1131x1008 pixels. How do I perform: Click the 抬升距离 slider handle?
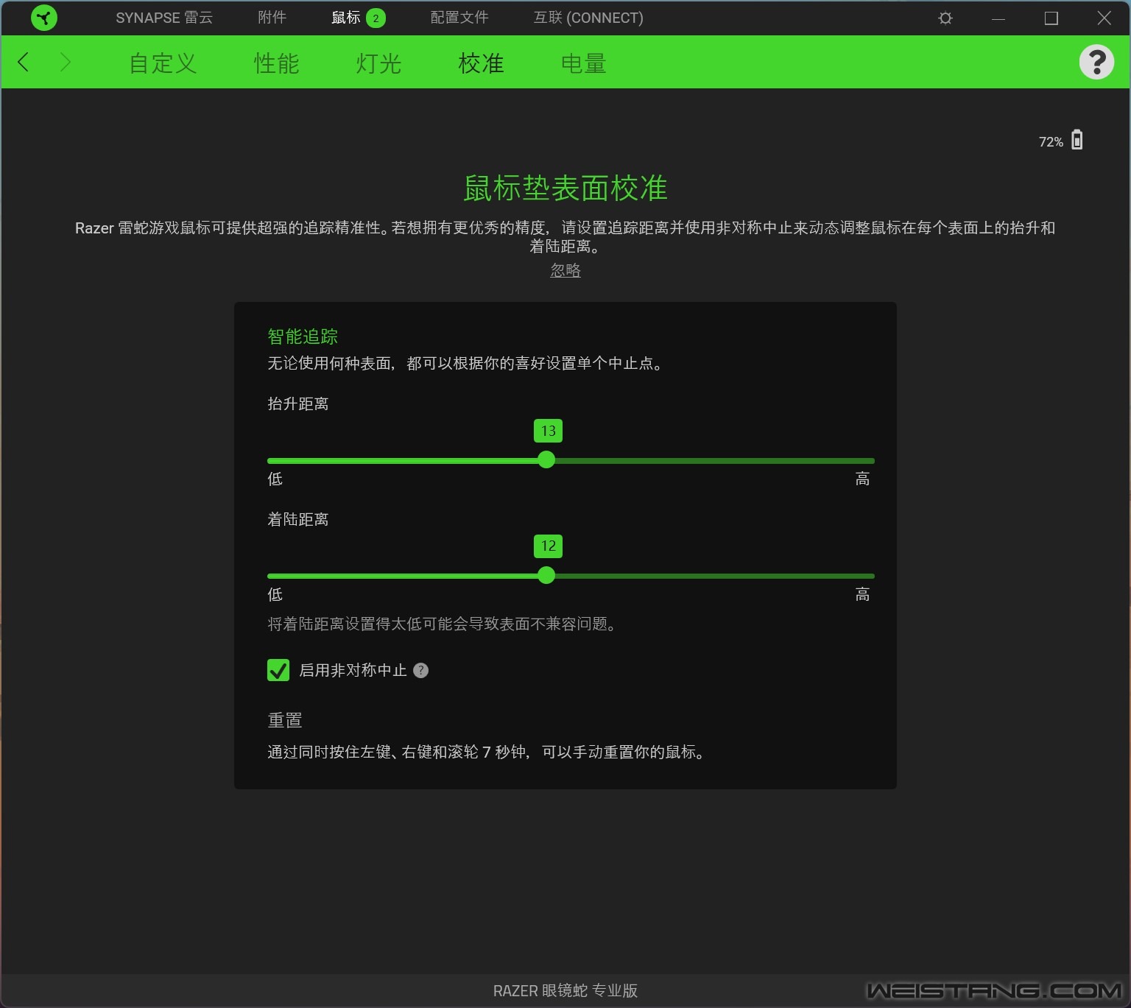coord(546,459)
